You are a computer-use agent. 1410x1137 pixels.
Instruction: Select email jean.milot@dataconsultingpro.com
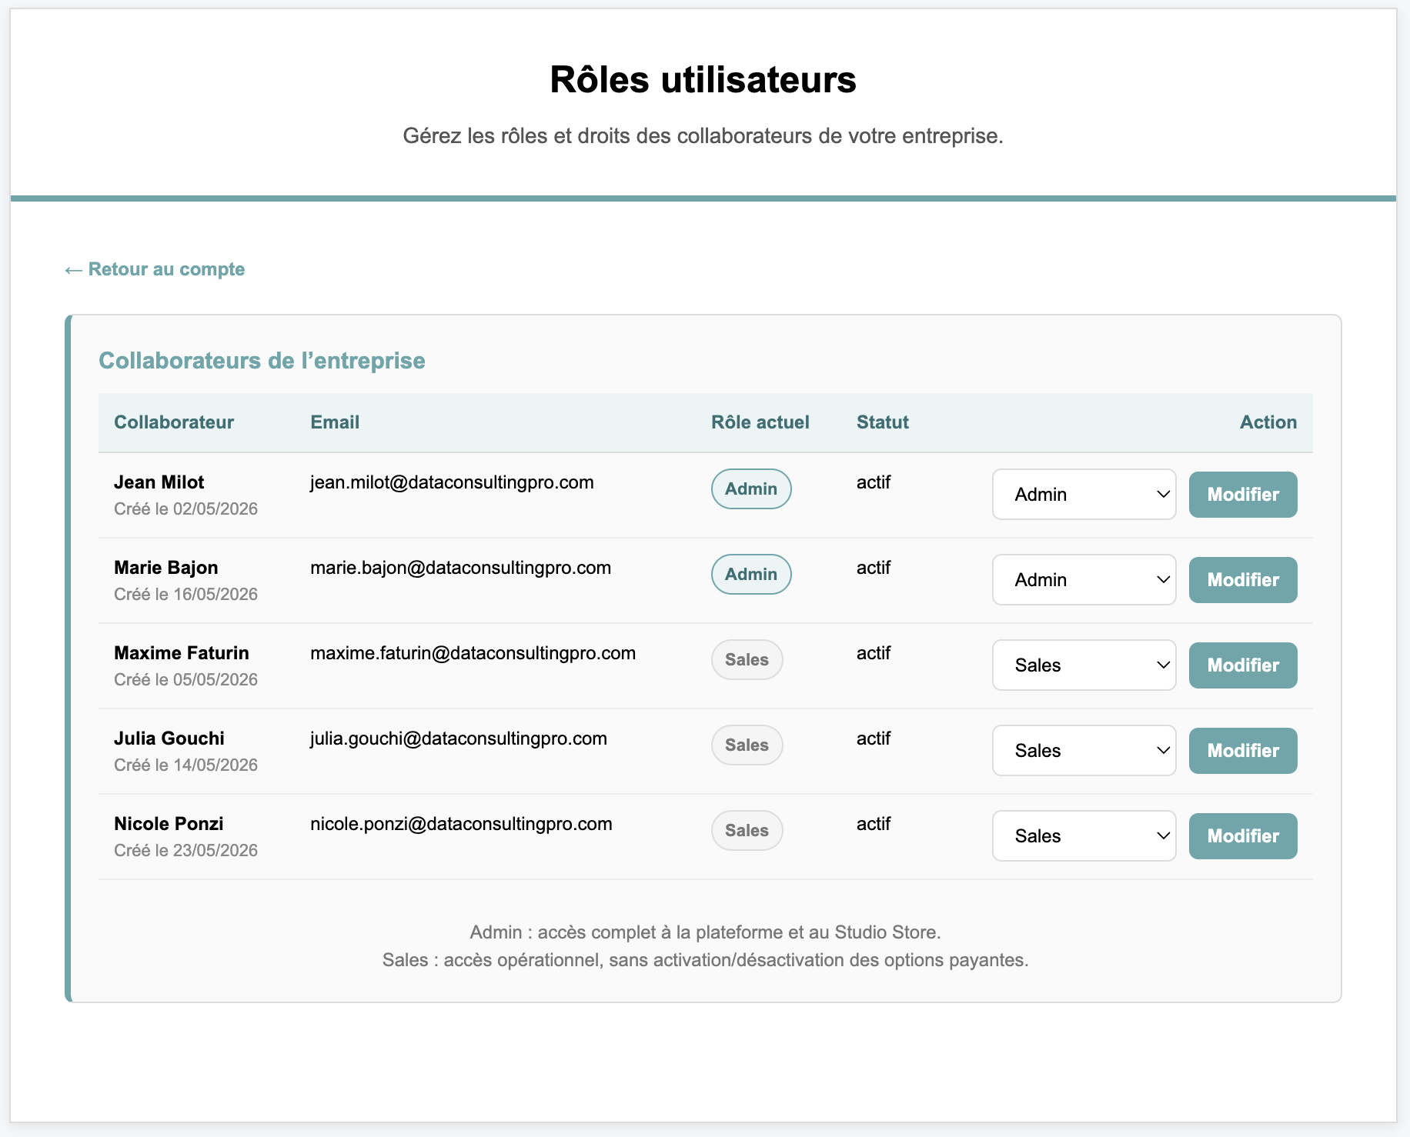click(x=452, y=482)
